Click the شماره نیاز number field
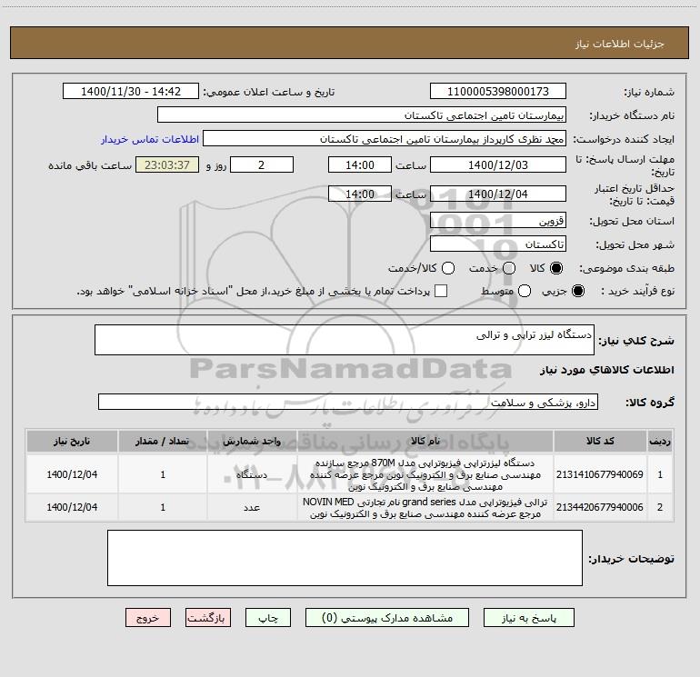Viewport: 700px width, 677px height. click(x=498, y=91)
